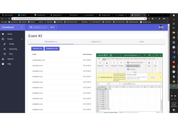Open Excel Cells group icon
This screenshot has height=126, width=178.
[149, 63]
